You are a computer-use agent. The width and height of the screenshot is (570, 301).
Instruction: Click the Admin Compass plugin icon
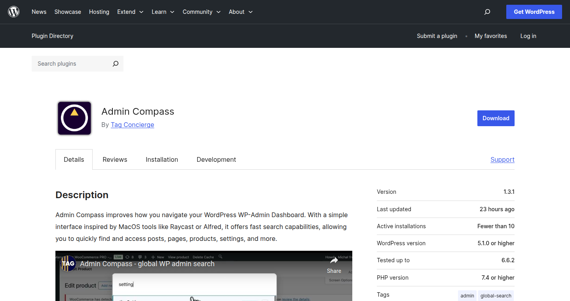click(x=74, y=118)
